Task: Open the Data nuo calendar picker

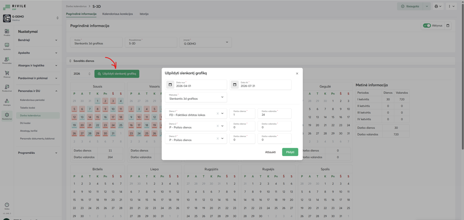Action: coord(170,85)
